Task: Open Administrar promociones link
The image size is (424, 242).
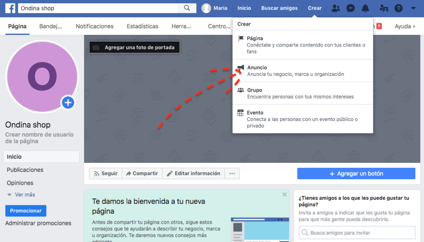Action: 38,223
